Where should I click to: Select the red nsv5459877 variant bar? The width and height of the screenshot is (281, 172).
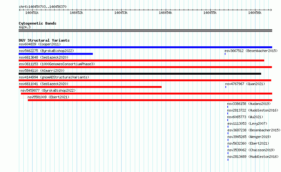(146, 94)
